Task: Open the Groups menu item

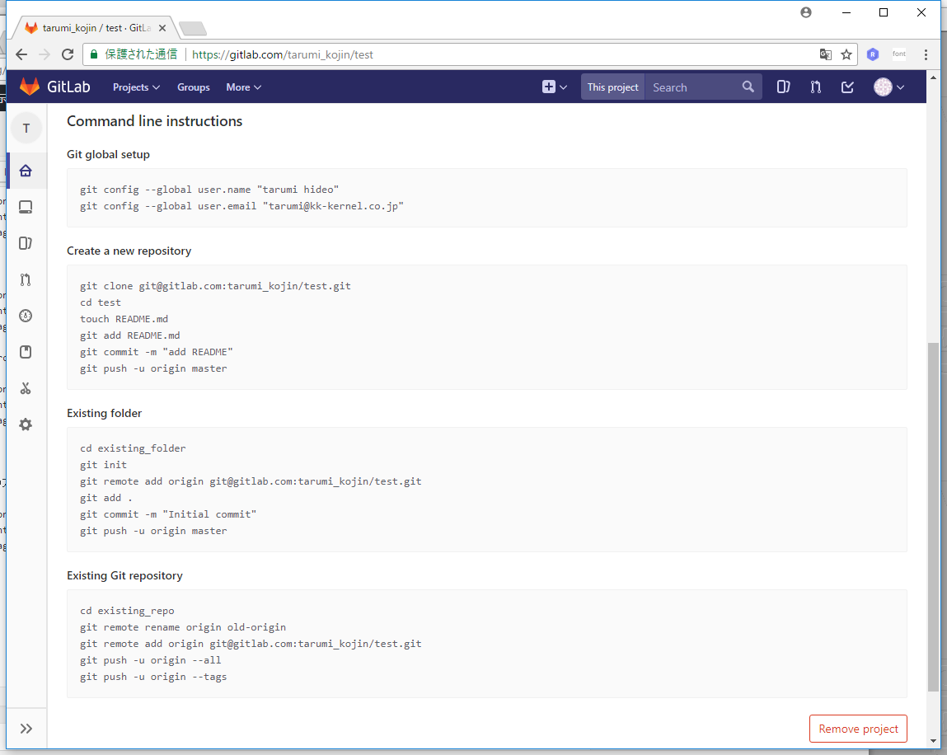Action: (193, 87)
